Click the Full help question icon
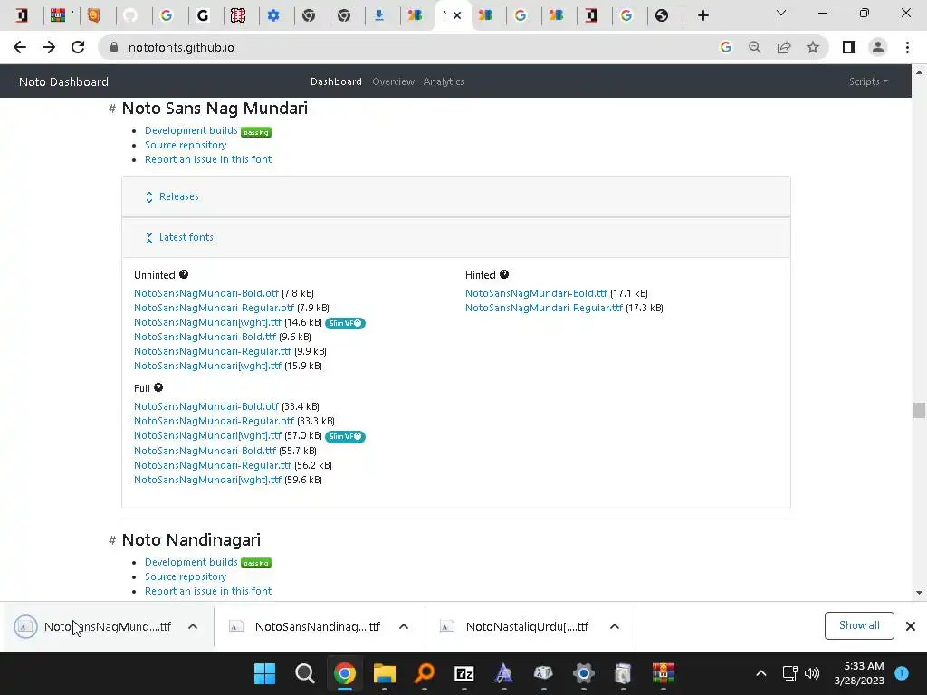This screenshot has width=927, height=695. (x=158, y=387)
